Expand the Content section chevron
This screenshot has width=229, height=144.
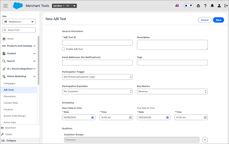point(34,54)
